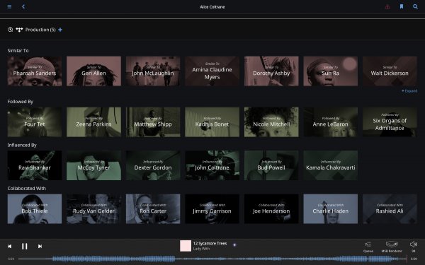Open the Lady With album link
425x265 pixels.
[x=201, y=249]
